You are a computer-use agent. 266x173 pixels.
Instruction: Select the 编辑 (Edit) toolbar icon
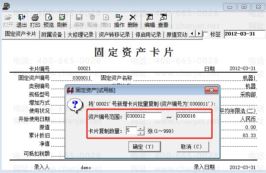pos(150,21)
